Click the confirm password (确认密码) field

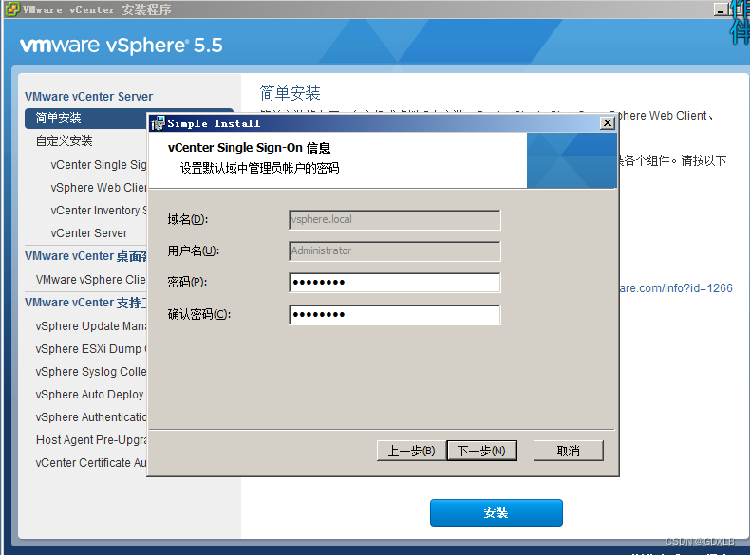[395, 315]
